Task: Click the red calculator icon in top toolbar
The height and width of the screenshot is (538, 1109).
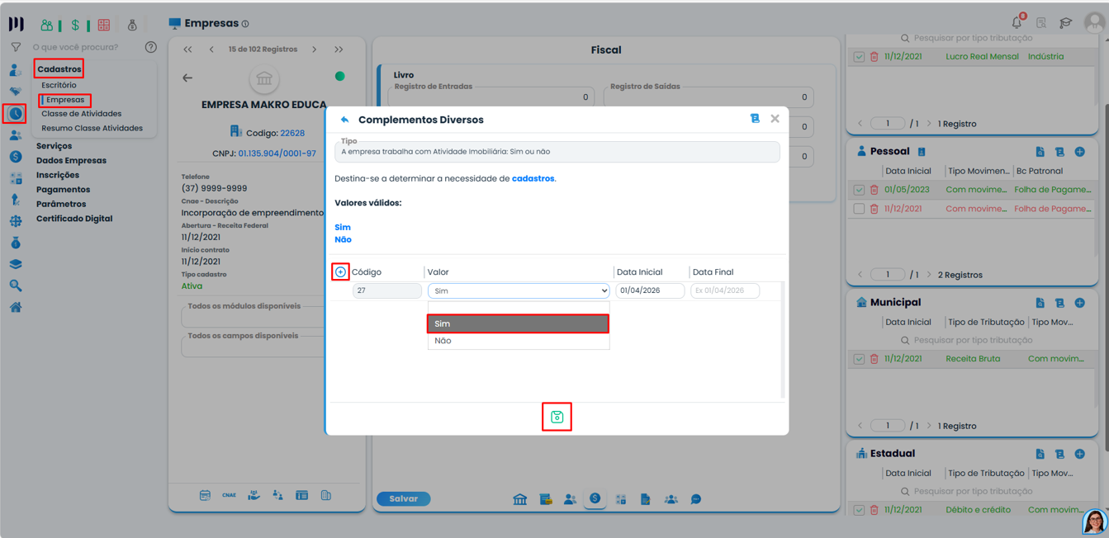Action: [104, 26]
